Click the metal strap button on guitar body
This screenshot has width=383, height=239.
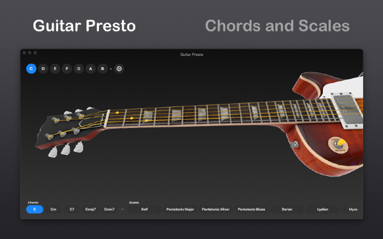click(x=294, y=145)
